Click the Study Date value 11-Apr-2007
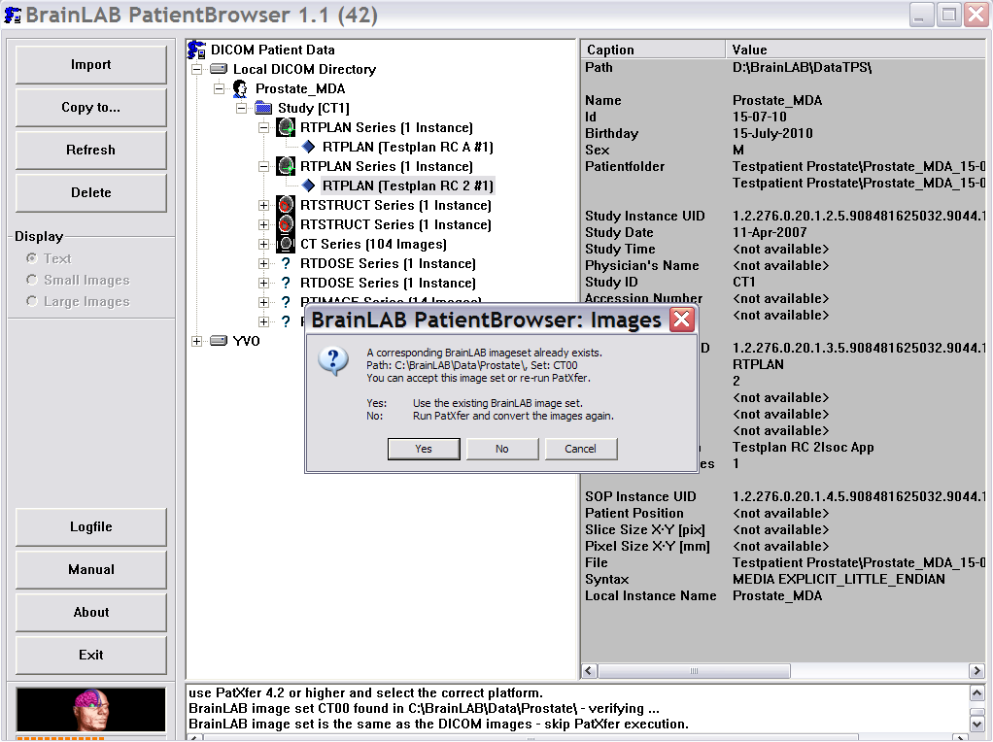Viewport: 993px width, 742px height. pyautogui.click(x=770, y=232)
